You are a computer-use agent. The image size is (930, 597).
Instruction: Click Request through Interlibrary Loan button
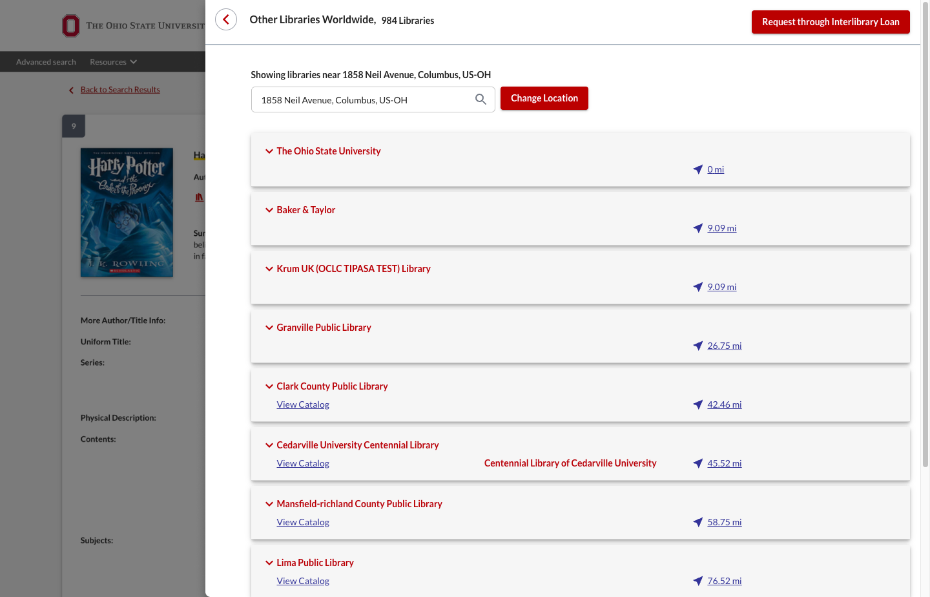pos(831,22)
